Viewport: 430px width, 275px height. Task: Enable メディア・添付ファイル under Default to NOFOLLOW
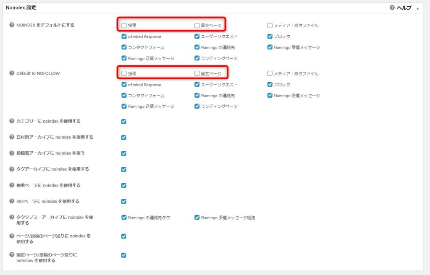click(270, 73)
